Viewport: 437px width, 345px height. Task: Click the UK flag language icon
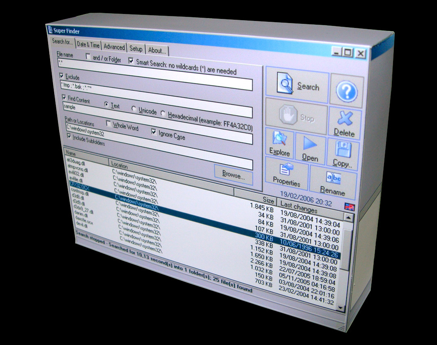click(350, 207)
